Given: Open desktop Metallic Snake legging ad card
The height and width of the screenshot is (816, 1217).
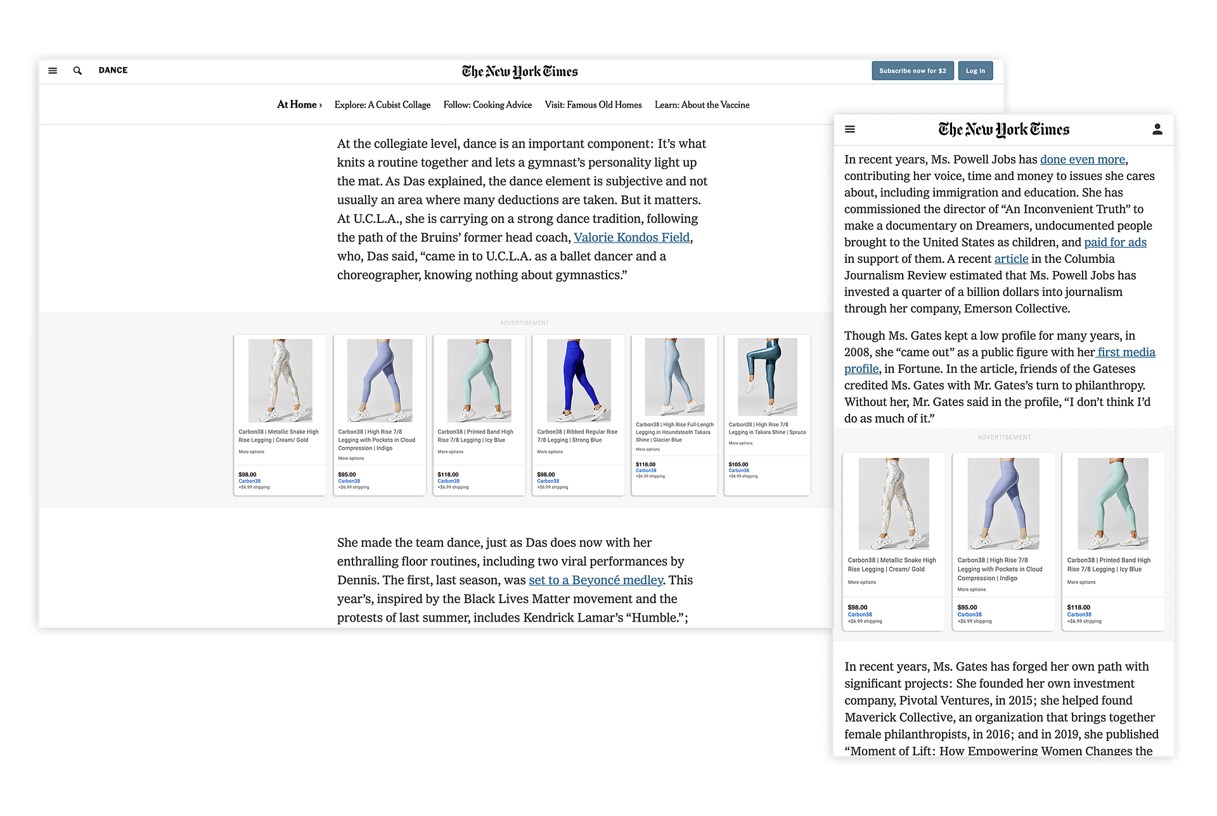Looking at the screenshot, I should (x=280, y=415).
